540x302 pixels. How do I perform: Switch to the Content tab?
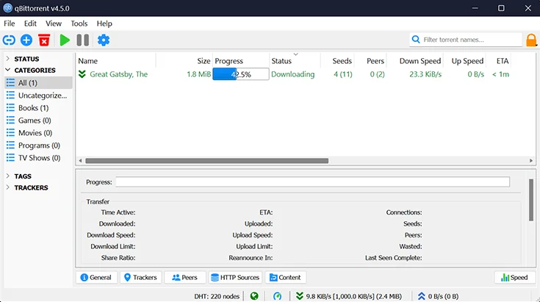pos(285,277)
